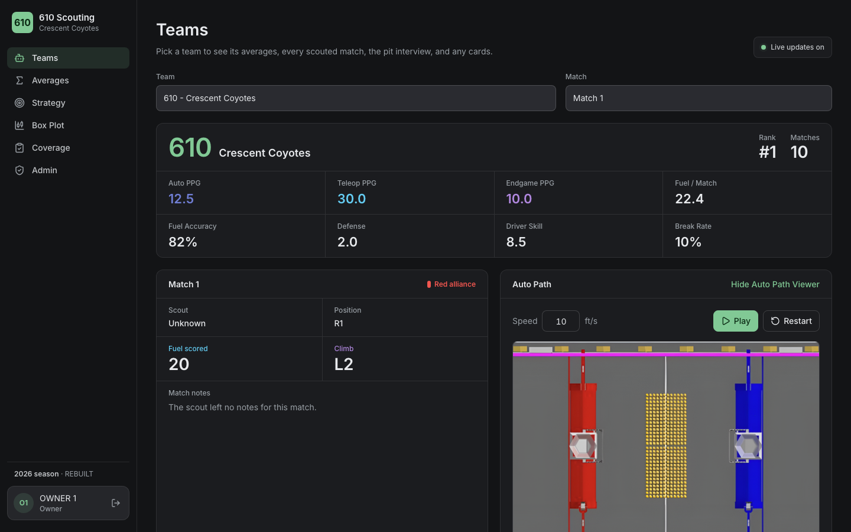Click the O1 owner avatar
Image resolution: width=851 pixels, height=532 pixels.
click(24, 503)
